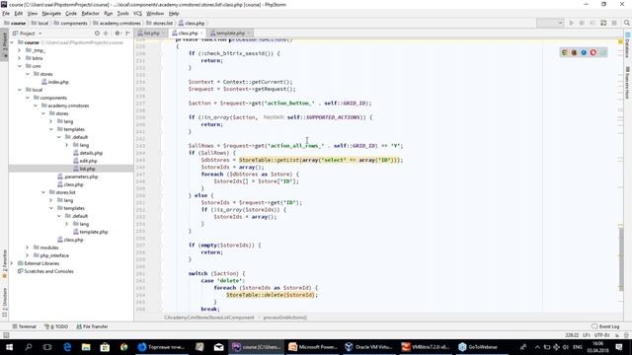This screenshot has height=355, width=632.
Task: Collapse the crm folder
Action: click(20, 66)
